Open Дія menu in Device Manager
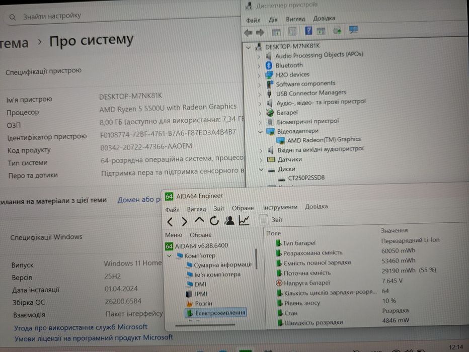 [x=273, y=20]
